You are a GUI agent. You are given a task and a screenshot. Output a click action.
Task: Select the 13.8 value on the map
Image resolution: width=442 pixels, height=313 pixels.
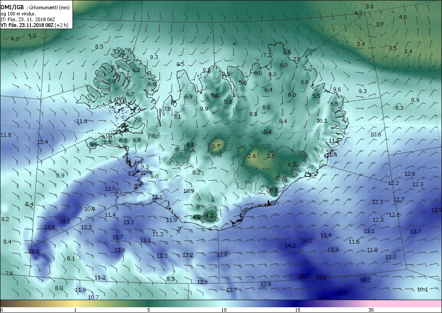pos(50,227)
